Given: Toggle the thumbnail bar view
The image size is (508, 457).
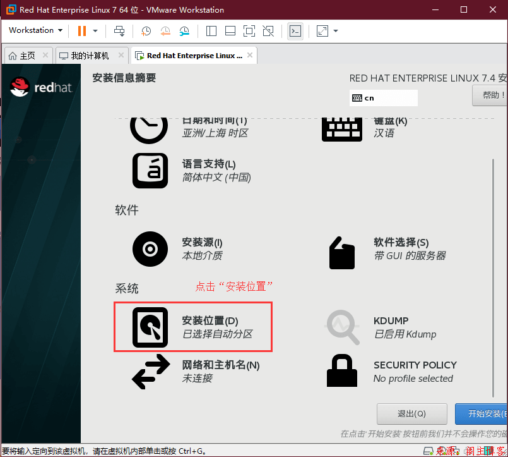Looking at the screenshot, I should pyautogui.click(x=230, y=31).
